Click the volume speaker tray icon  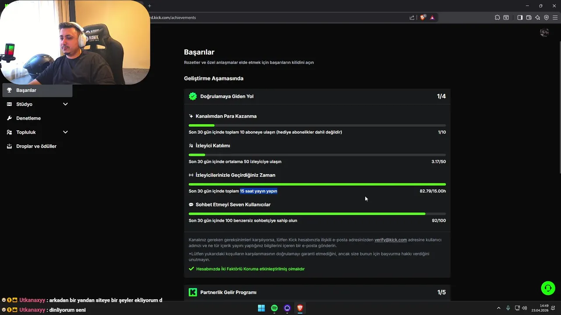[x=525, y=308]
